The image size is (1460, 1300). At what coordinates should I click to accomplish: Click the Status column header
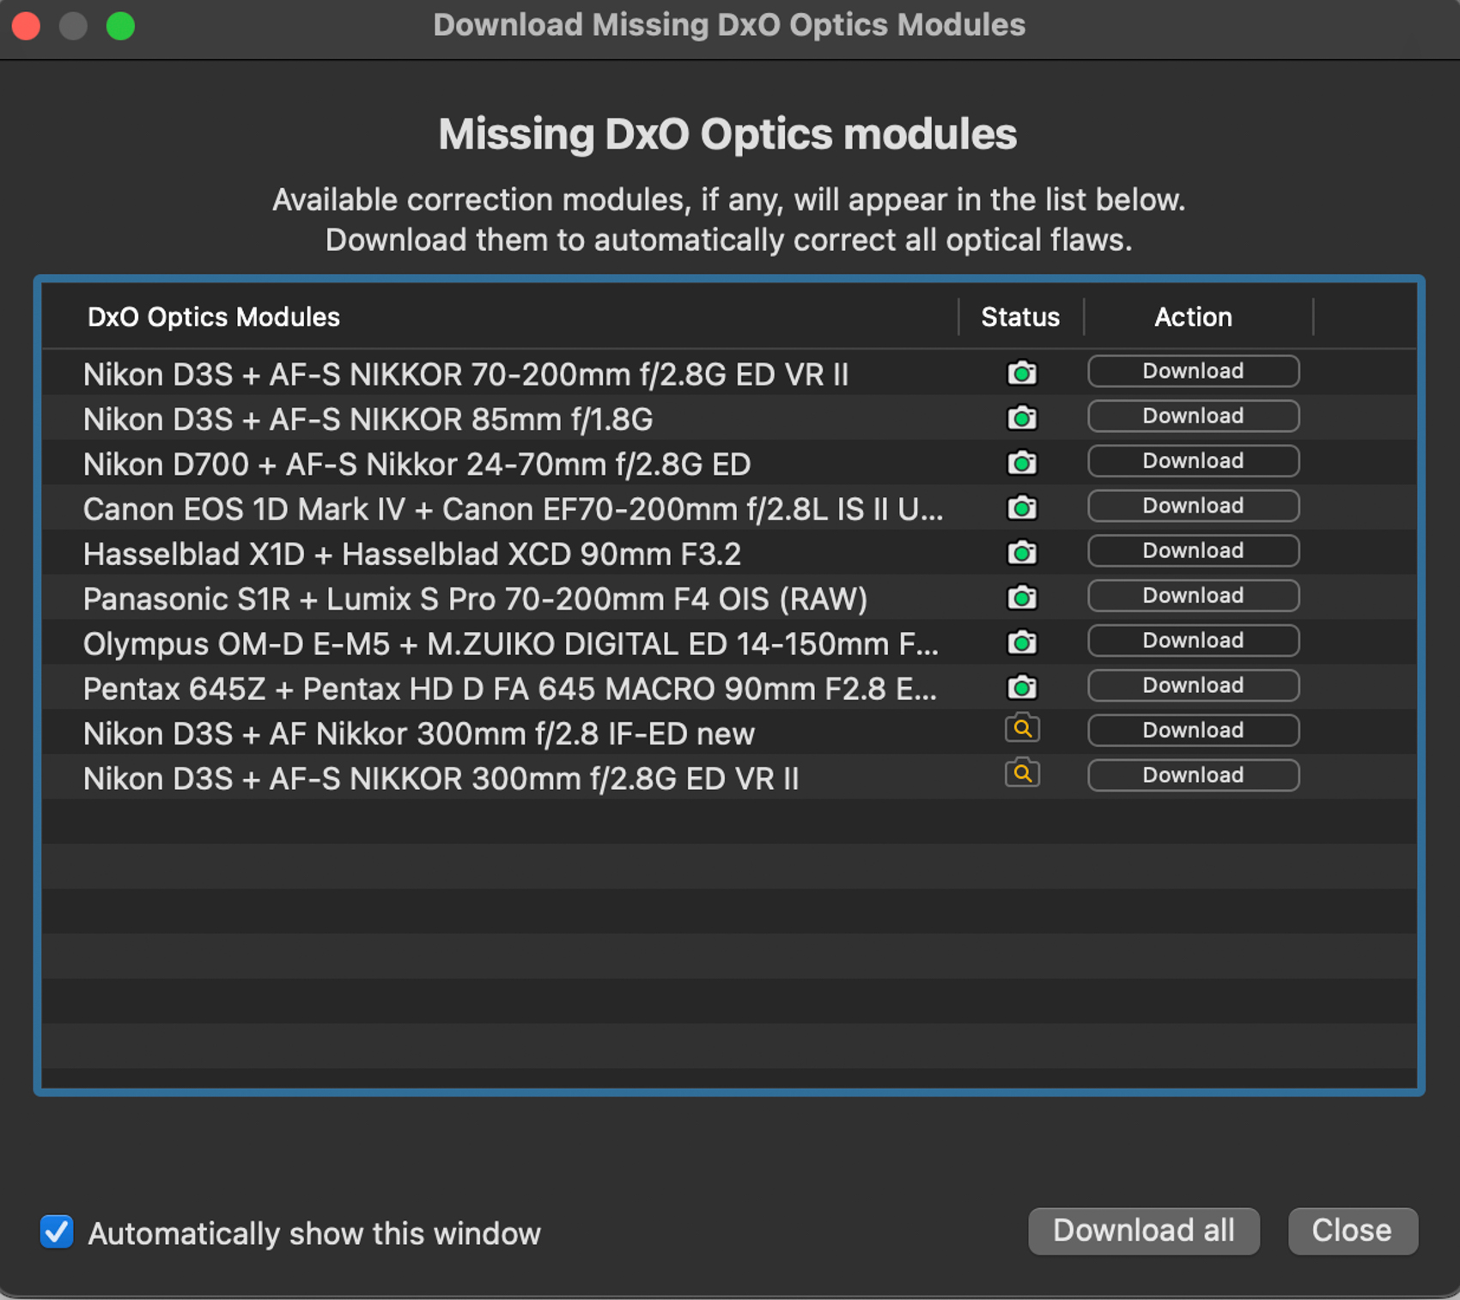tap(1020, 317)
